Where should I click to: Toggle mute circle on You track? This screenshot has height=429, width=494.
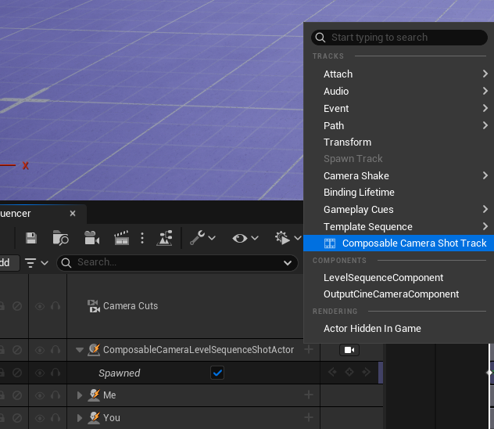click(x=17, y=418)
